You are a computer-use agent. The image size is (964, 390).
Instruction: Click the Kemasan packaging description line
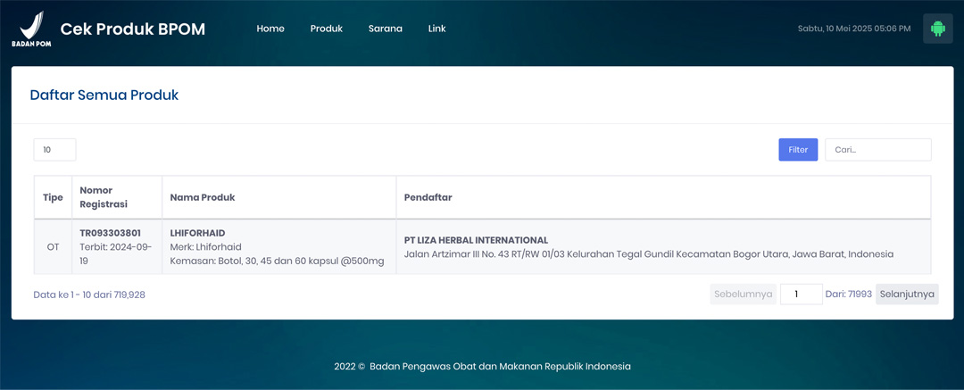[x=278, y=261]
